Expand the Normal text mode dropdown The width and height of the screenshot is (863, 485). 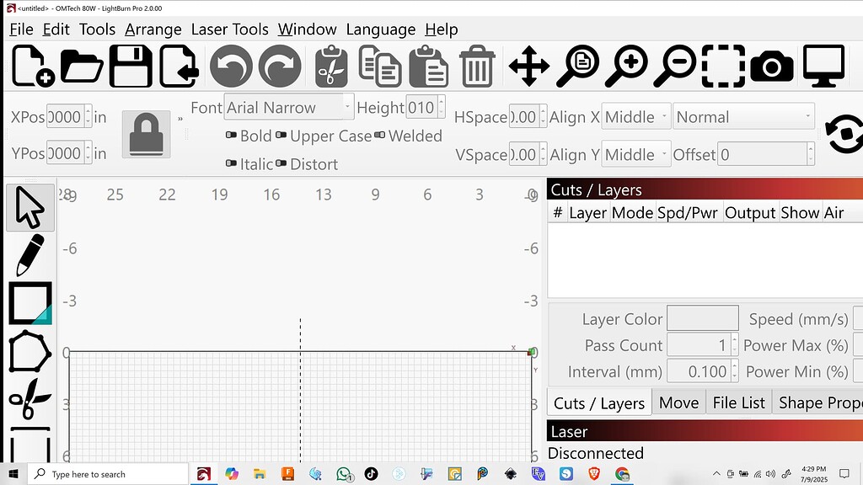(742, 117)
